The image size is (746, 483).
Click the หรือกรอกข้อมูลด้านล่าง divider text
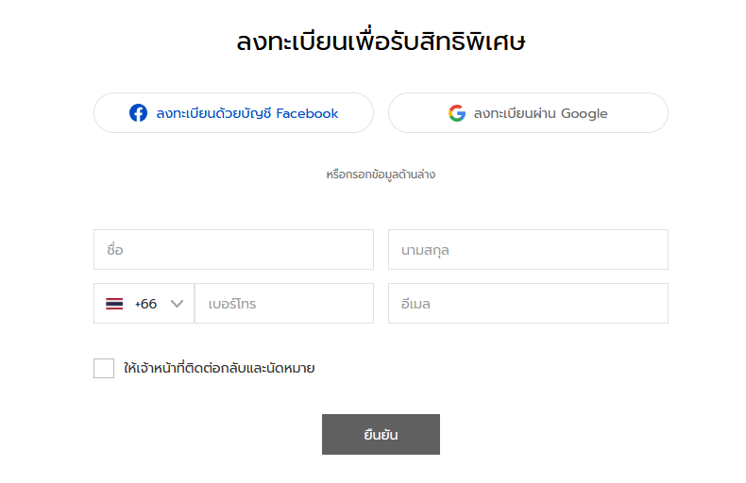coord(381,175)
